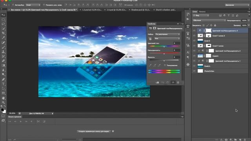Image resolution: width=251 pixels, height=141 pixels.
Task: Click the reset adjustment icon in Properties
Action: [x=167, y=83]
